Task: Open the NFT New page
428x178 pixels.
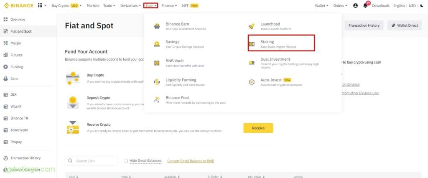Action: click(x=190, y=5)
